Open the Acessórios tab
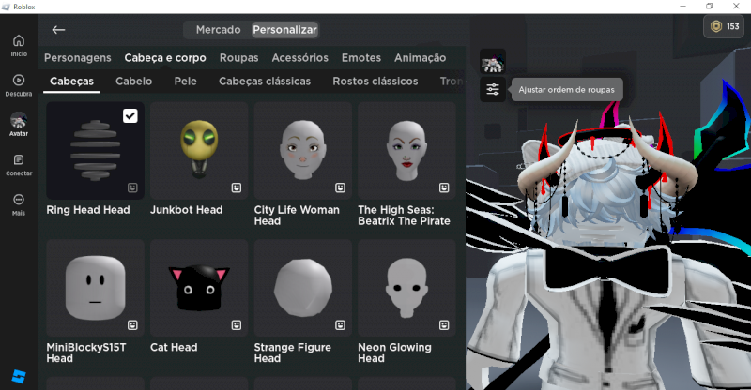Viewport: 751px width, 390px height. point(300,58)
